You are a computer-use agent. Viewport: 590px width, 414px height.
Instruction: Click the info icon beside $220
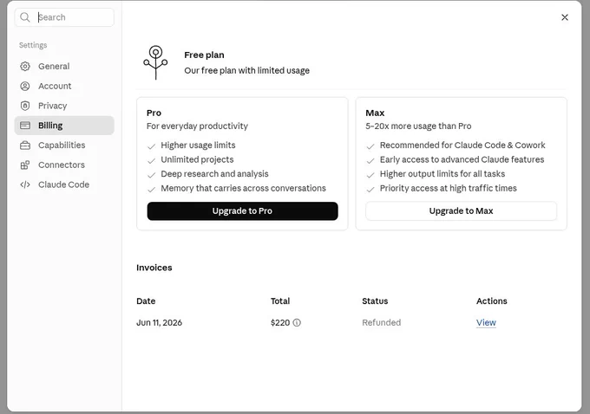pyautogui.click(x=297, y=323)
